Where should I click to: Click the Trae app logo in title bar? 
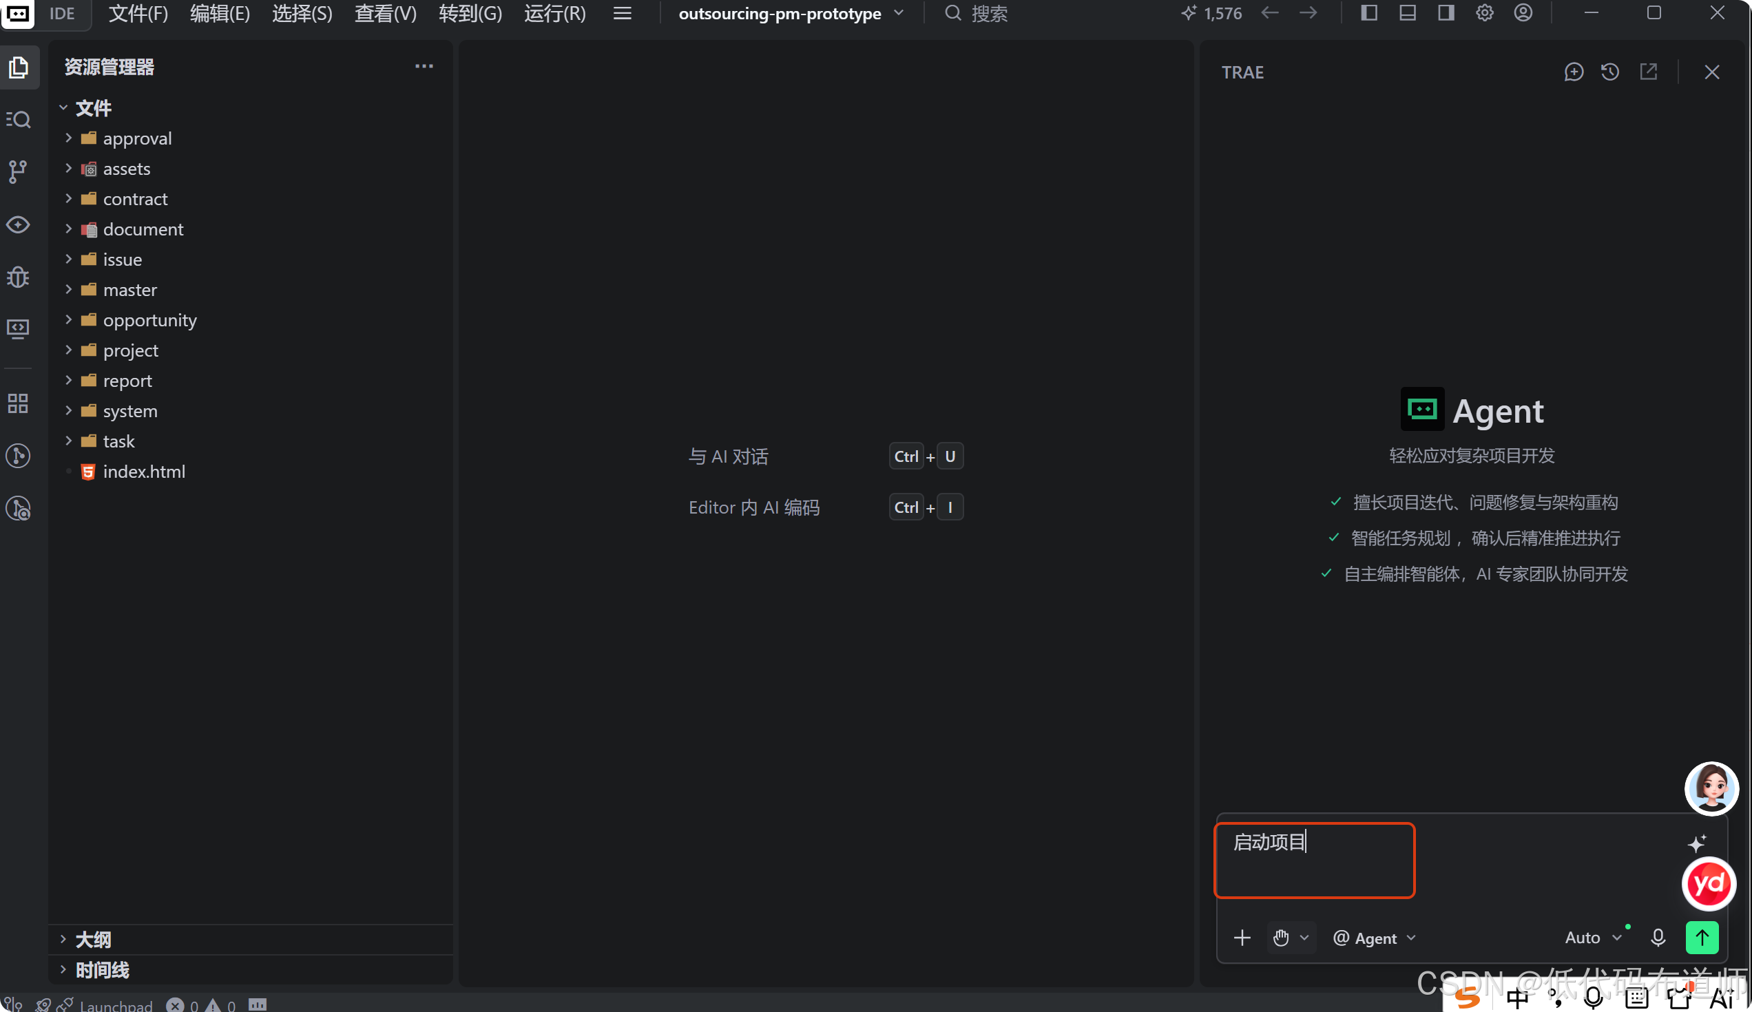[x=17, y=13]
